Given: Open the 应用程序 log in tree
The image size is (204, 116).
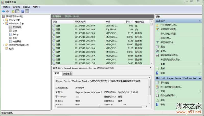Looking at the screenshot, I should pos(17,27).
